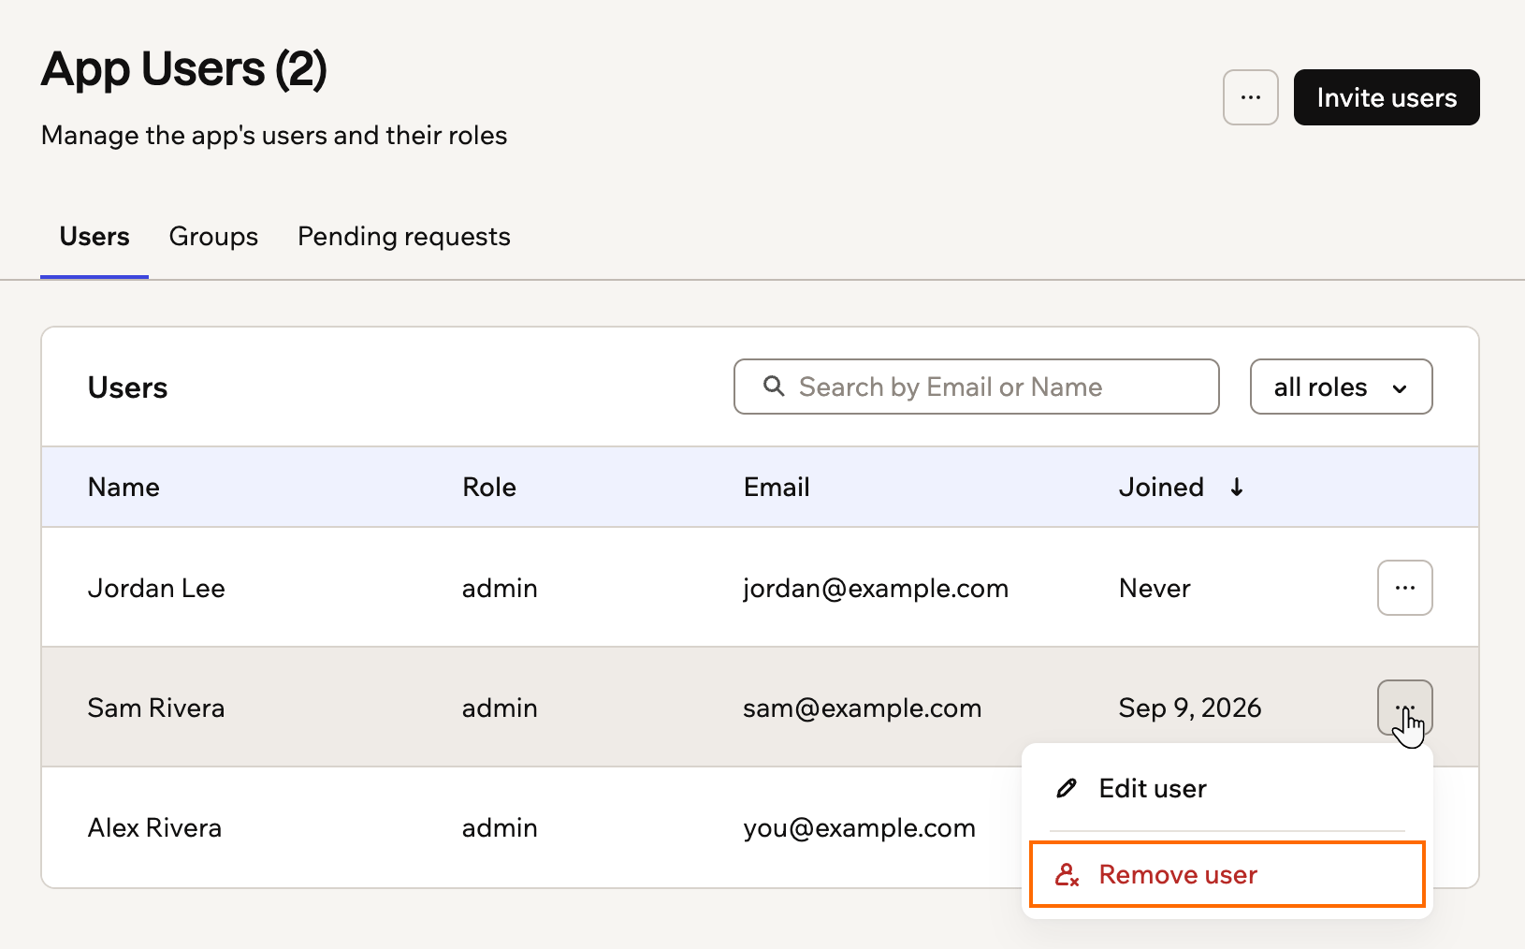
Task: Open the Pending requests tab
Action: [x=404, y=237]
